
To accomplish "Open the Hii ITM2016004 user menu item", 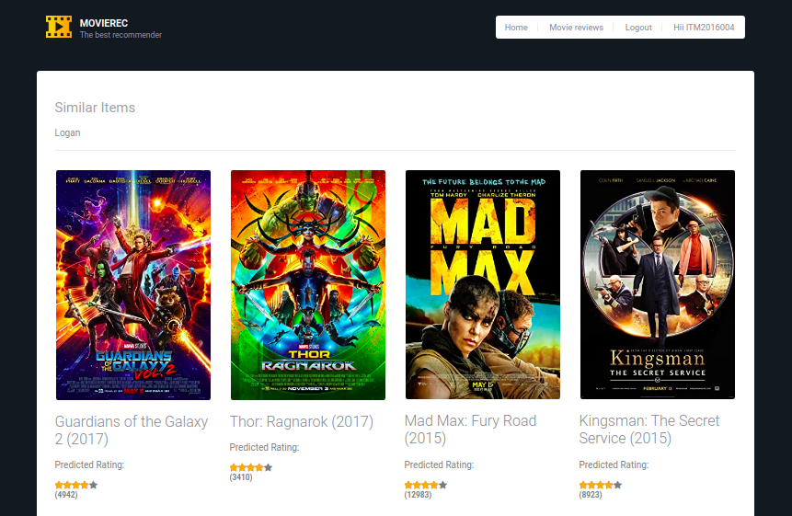I will pos(704,28).
